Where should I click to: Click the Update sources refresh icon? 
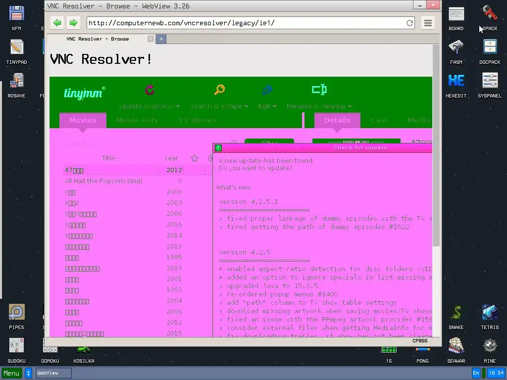[150, 90]
